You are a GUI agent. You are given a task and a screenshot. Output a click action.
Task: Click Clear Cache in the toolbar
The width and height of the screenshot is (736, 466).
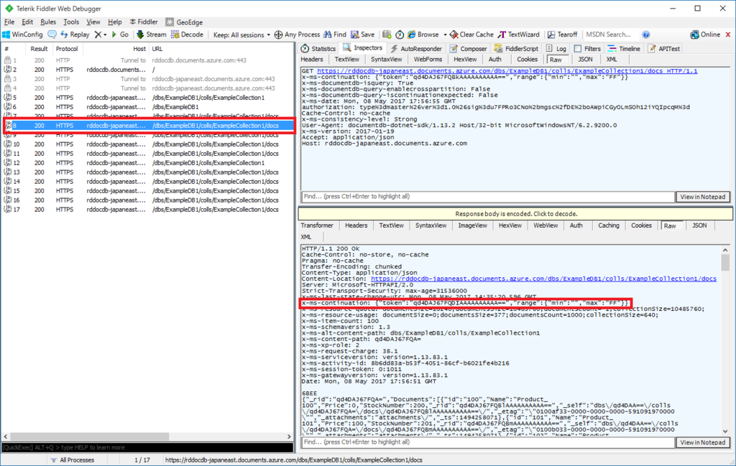[471, 34]
